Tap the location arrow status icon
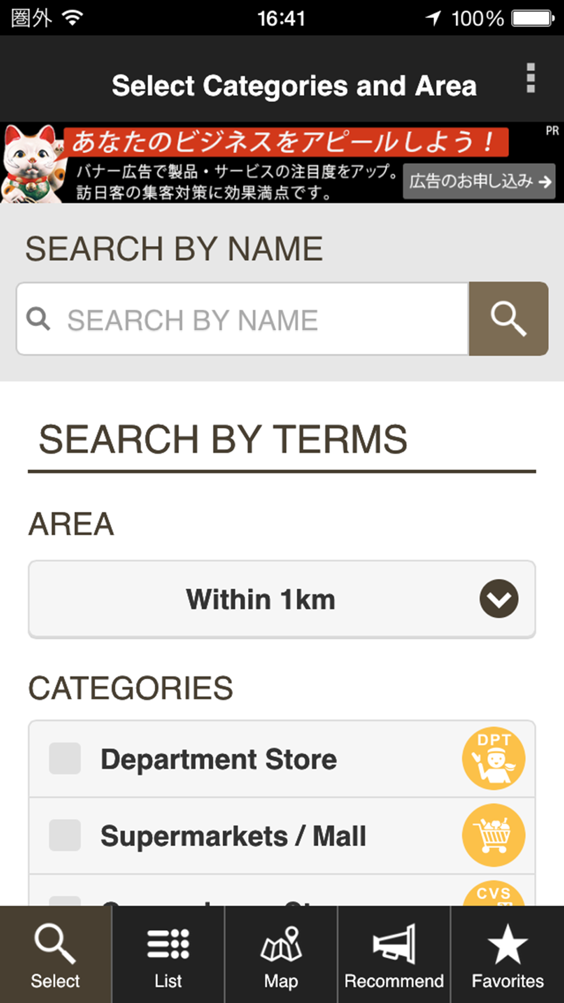The width and height of the screenshot is (564, 1003). pos(433,18)
